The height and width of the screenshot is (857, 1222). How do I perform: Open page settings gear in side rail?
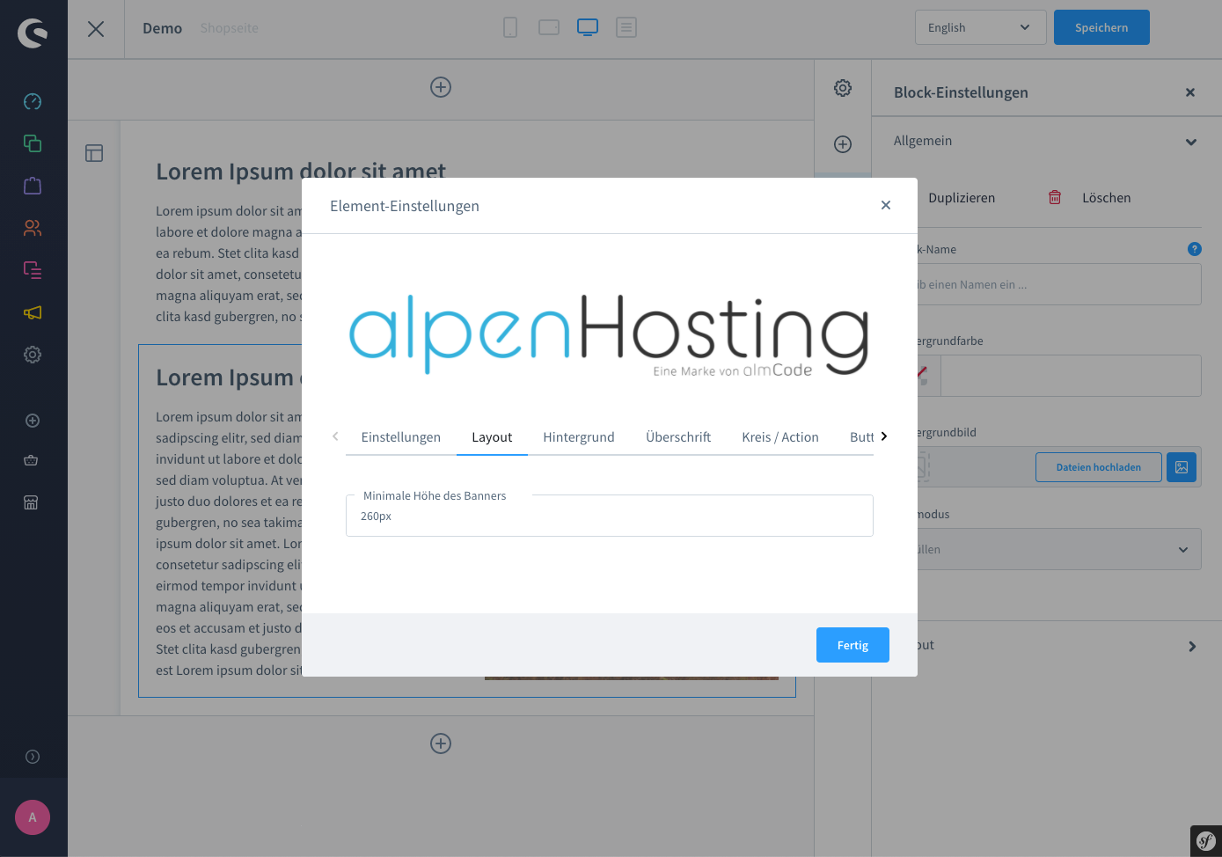pyautogui.click(x=843, y=88)
